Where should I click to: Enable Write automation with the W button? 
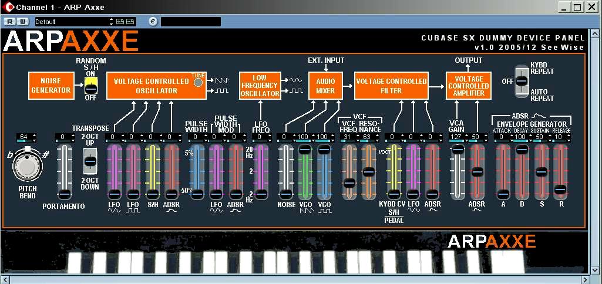(22, 22)
